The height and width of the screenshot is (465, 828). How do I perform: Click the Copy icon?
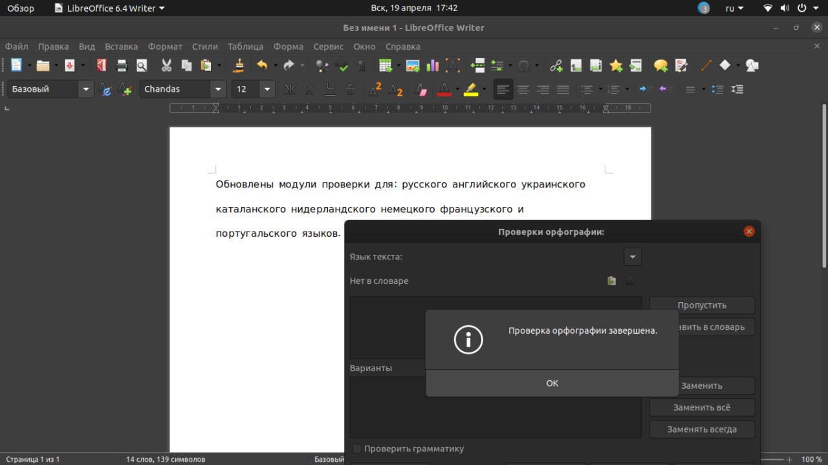coord(186,65)
